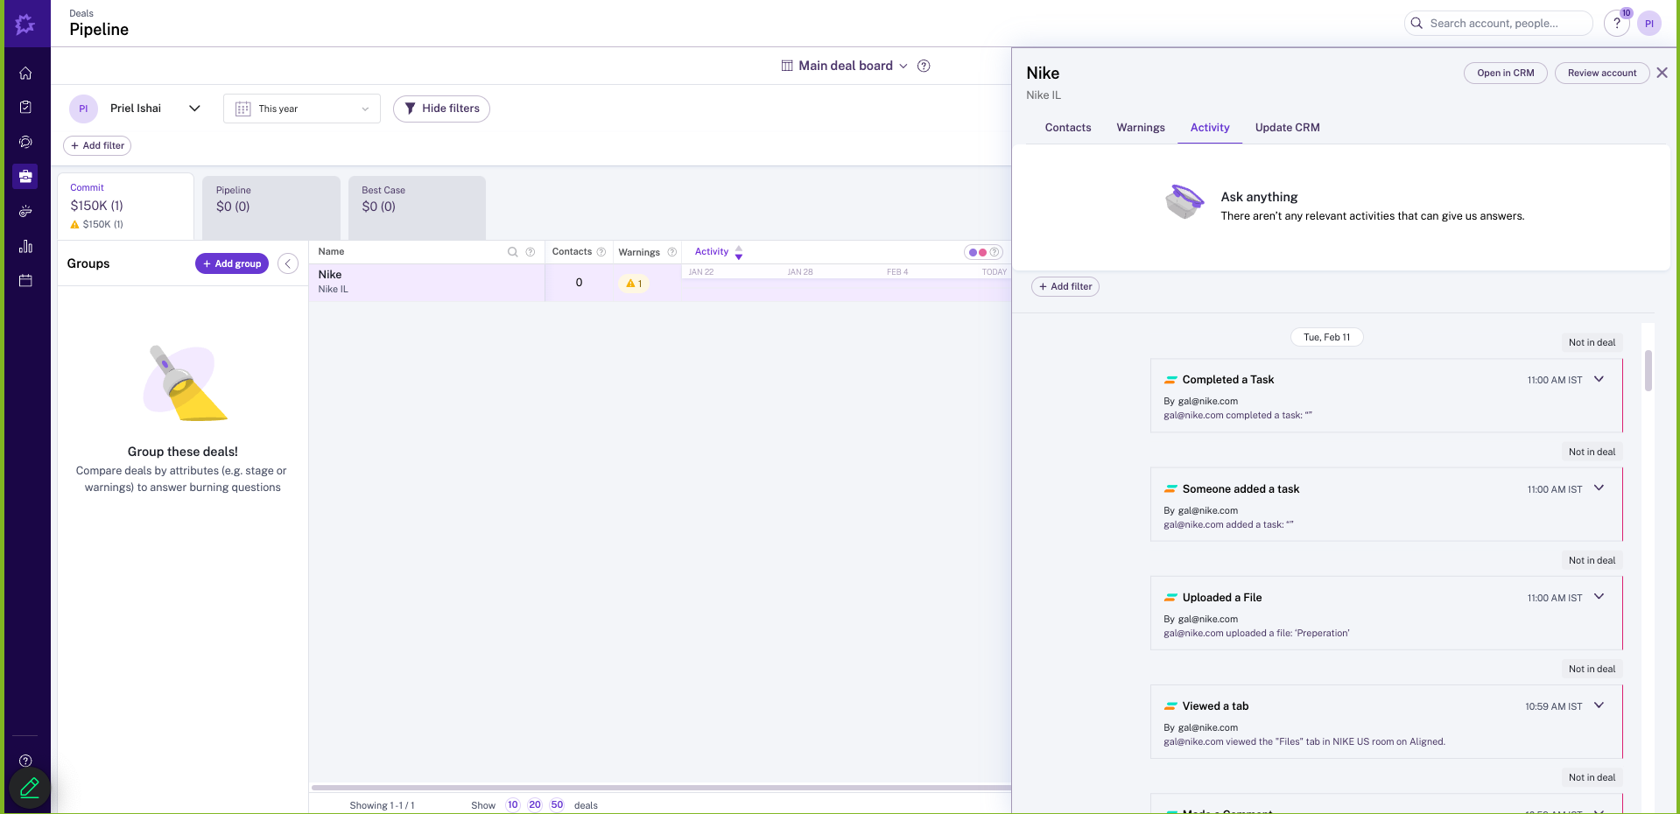Open the analytics bar chart sidebar icon
1680x814 pixels.
pyautogui.click(x=25, y=246)
